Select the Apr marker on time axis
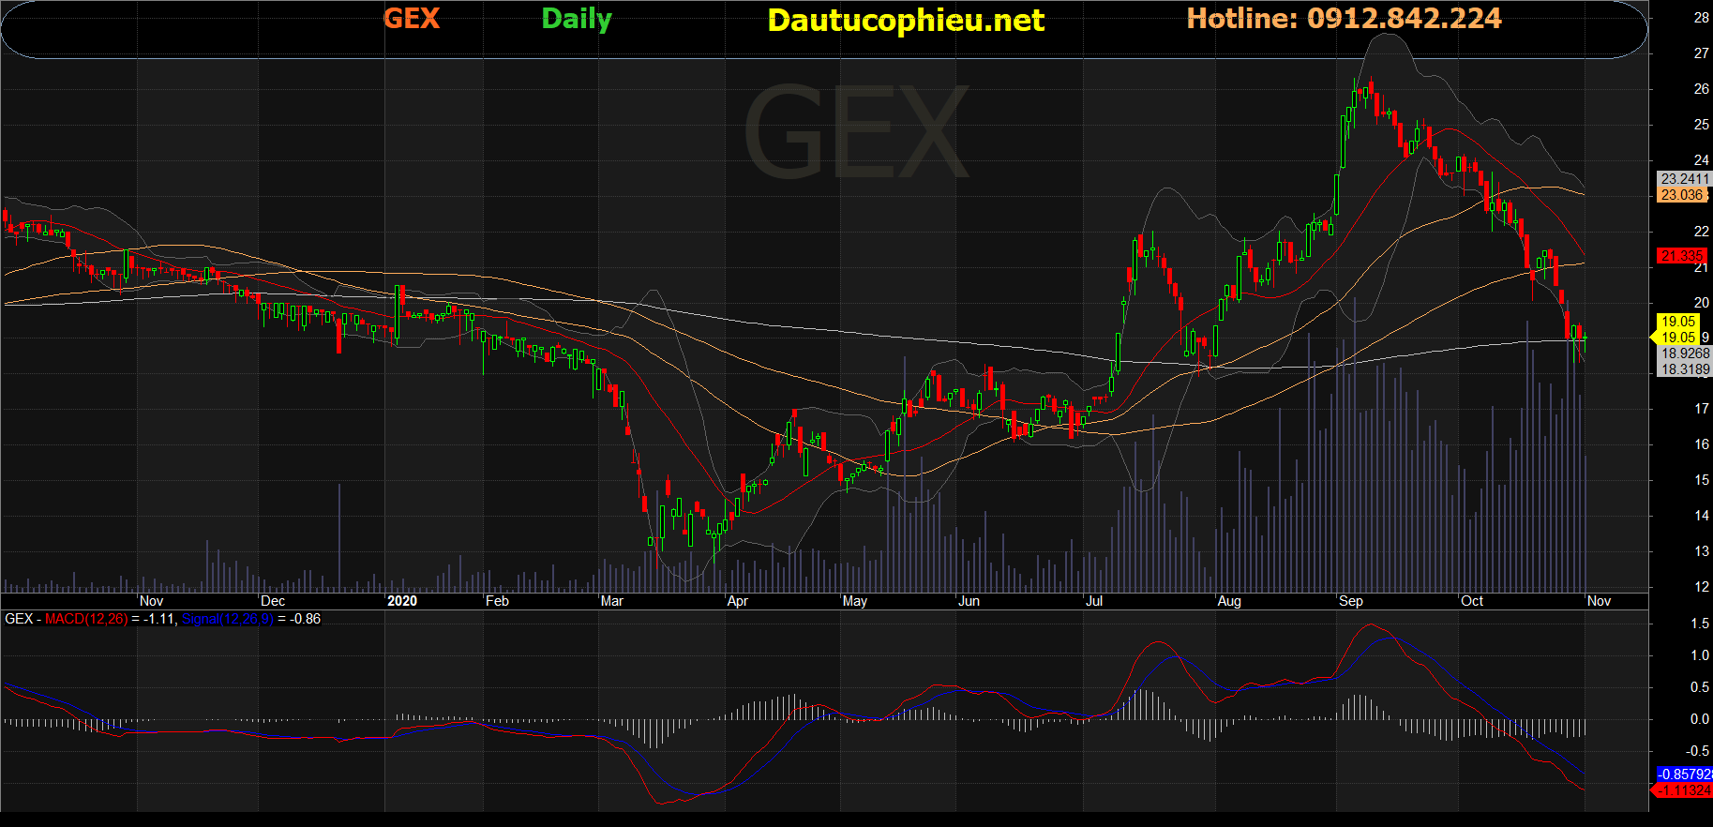The height and width of the screenshot is (827, 1713). (738, 601)
